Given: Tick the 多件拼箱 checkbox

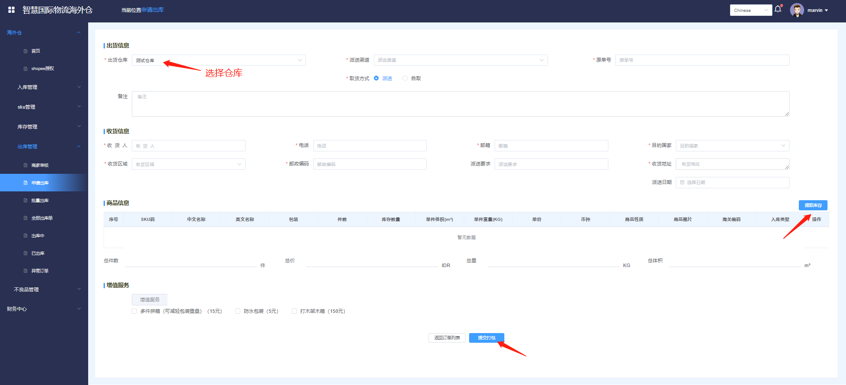Looking at the screenshot, I should [134, 311].
